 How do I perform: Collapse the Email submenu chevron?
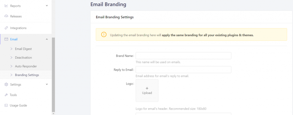click(47, 39)
